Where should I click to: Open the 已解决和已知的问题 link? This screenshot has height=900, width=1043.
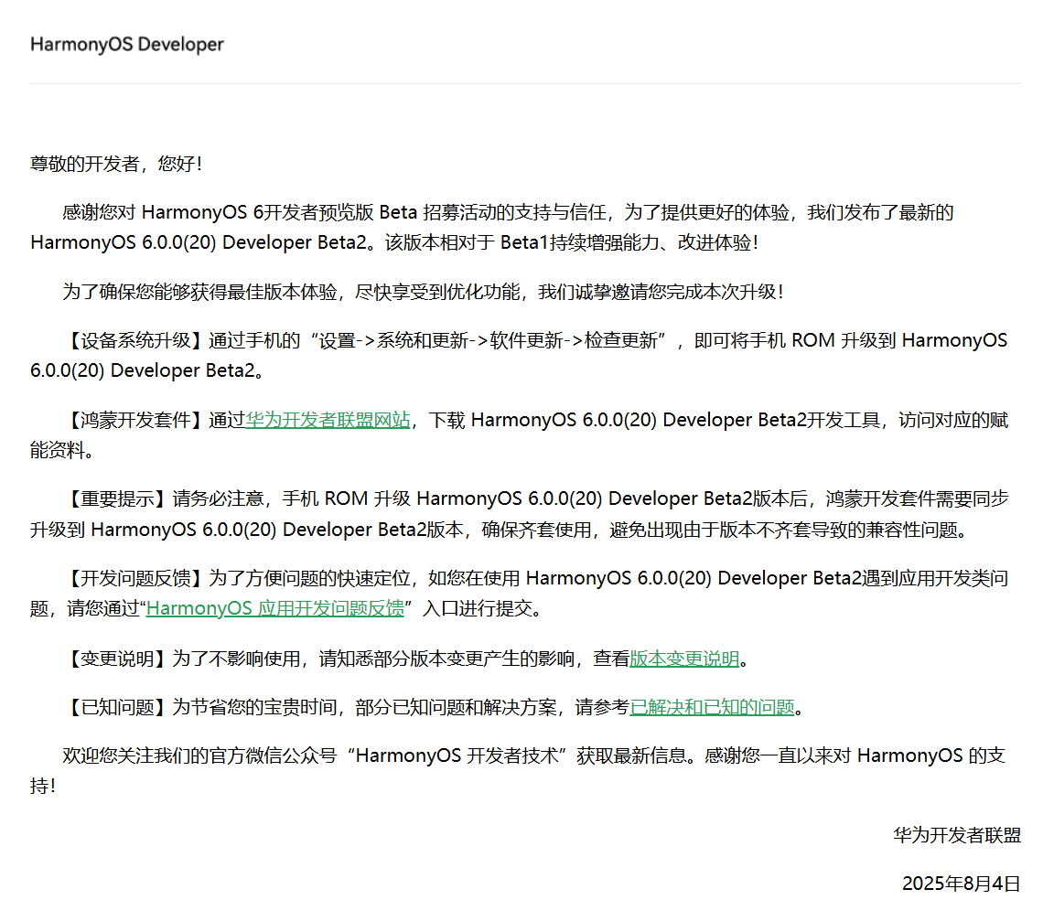coord(713,707)
